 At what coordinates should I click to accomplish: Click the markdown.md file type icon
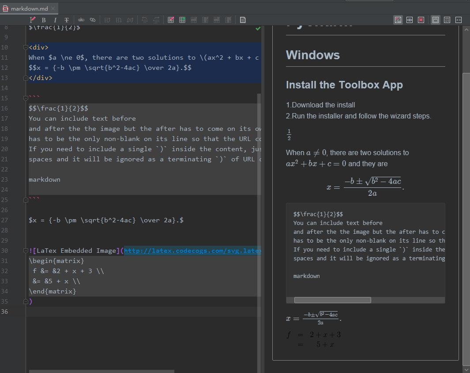coord(5,9)
